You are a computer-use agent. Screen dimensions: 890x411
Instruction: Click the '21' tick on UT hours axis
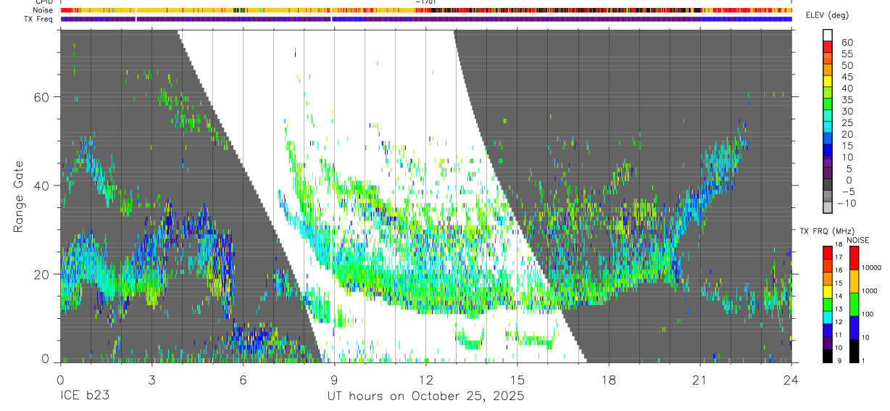pos(700,380)
